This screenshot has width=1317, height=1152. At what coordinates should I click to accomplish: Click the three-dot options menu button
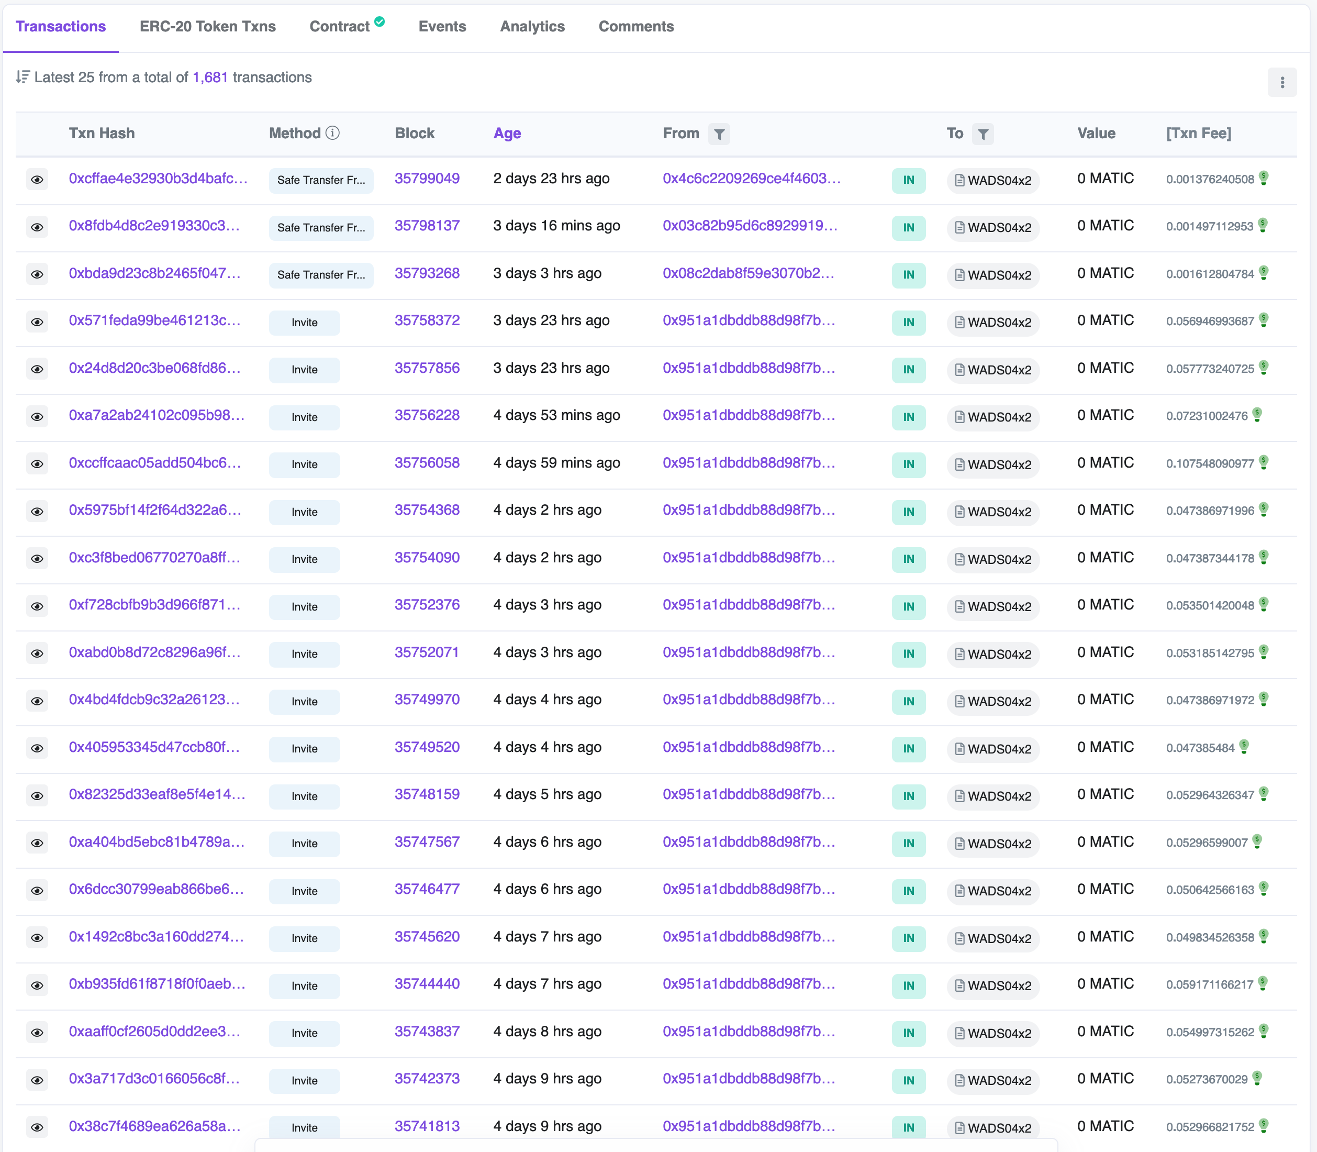tap(1281, 82)
